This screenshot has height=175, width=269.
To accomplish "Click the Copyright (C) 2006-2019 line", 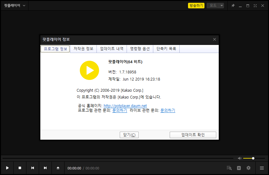I will coord(110,90).
